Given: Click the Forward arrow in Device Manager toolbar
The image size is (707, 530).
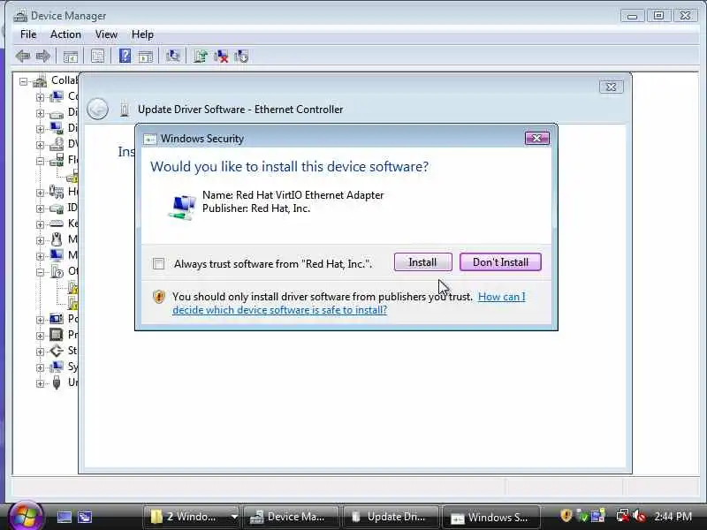Looking at the screenshot, I should (x=43, y=57).
